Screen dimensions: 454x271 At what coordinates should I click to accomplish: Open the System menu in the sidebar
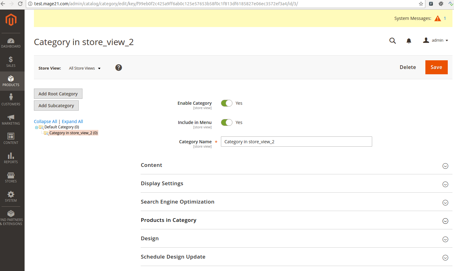point(11,196)
